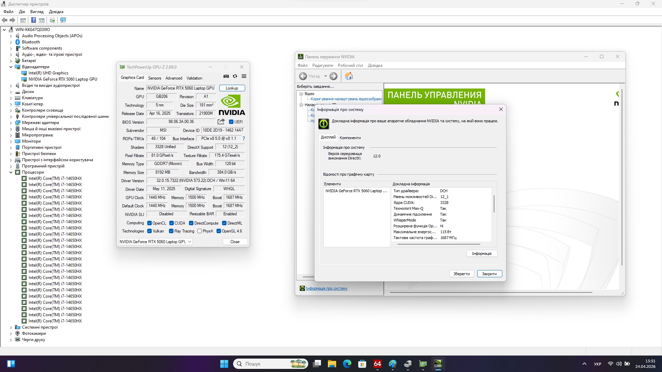Click the GPU-Z refresh icon

pyautogui.click(x=235, y=76)
